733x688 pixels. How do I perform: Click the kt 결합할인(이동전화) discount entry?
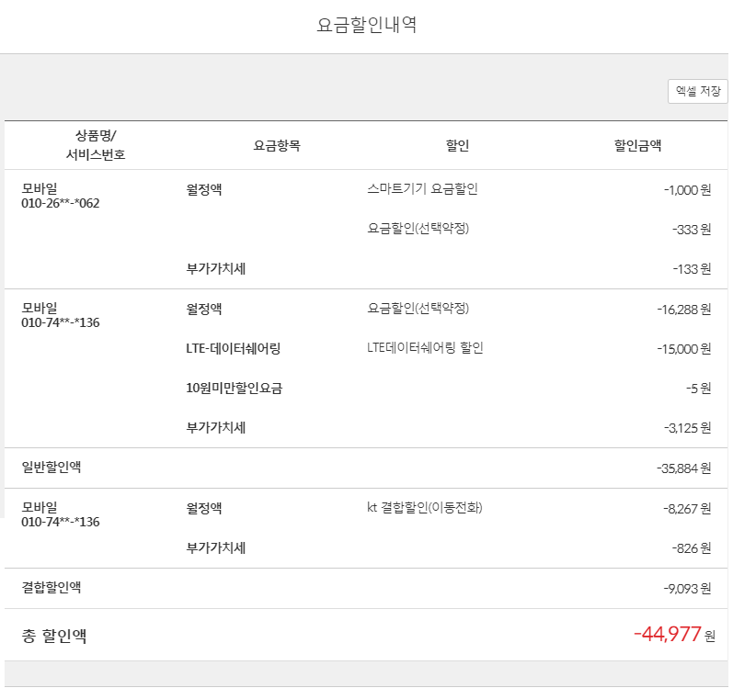click(425, 508)
